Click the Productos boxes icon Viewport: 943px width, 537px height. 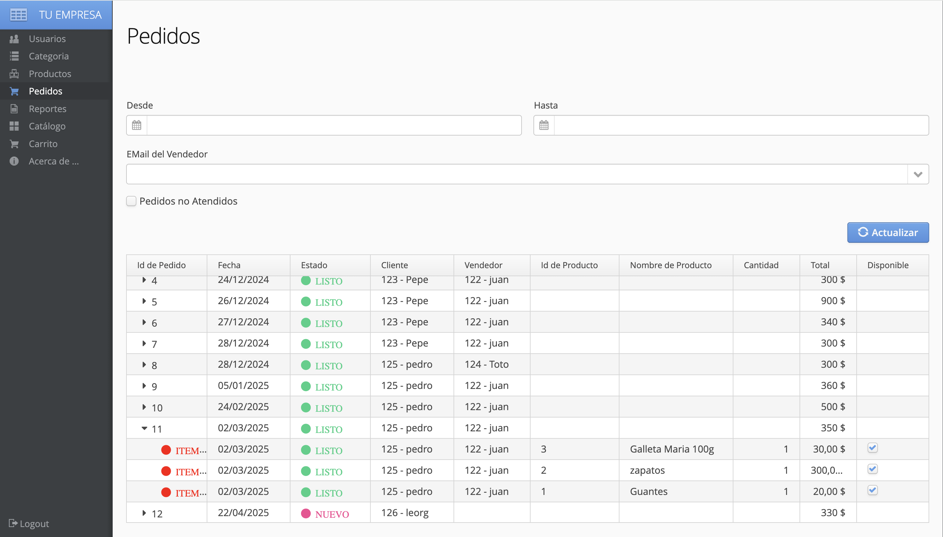pos(14,74)
